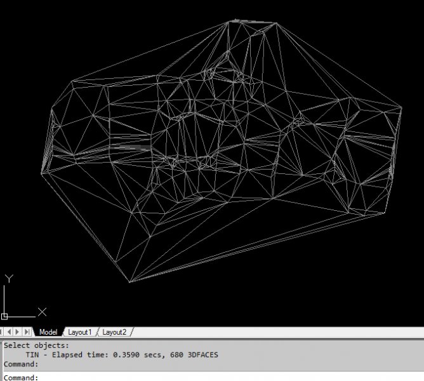Click the UCS origin square icon
Viewport: 424px width, 381px height.
4,316
